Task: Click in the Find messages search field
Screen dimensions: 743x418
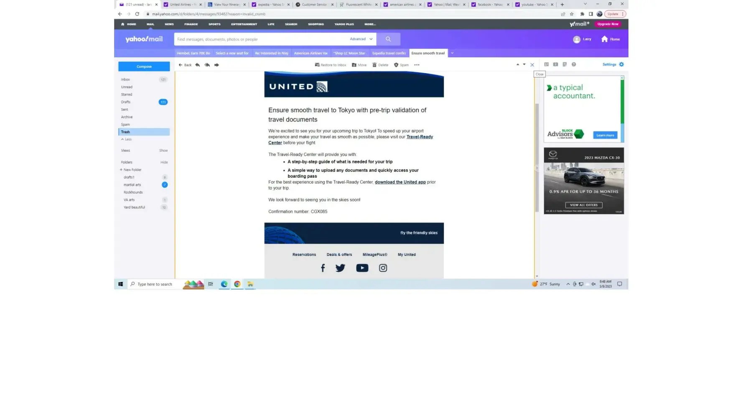Action: [x=259, y=39]
